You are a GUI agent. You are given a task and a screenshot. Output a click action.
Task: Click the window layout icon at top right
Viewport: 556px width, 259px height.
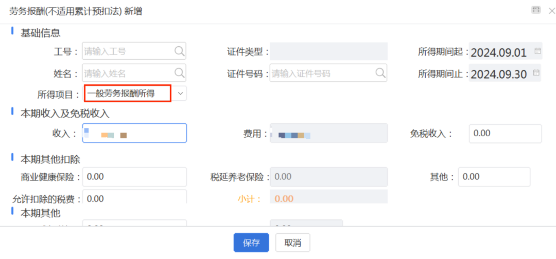[536, 10]
